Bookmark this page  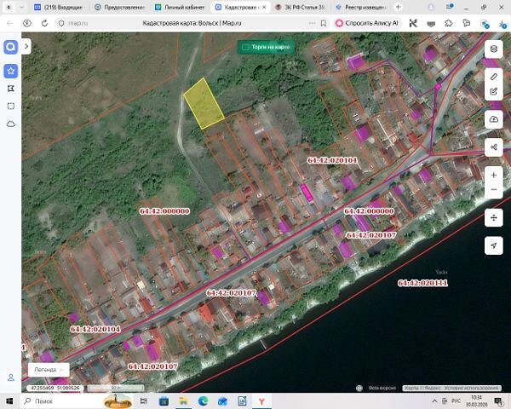click(x=324, y=23)
